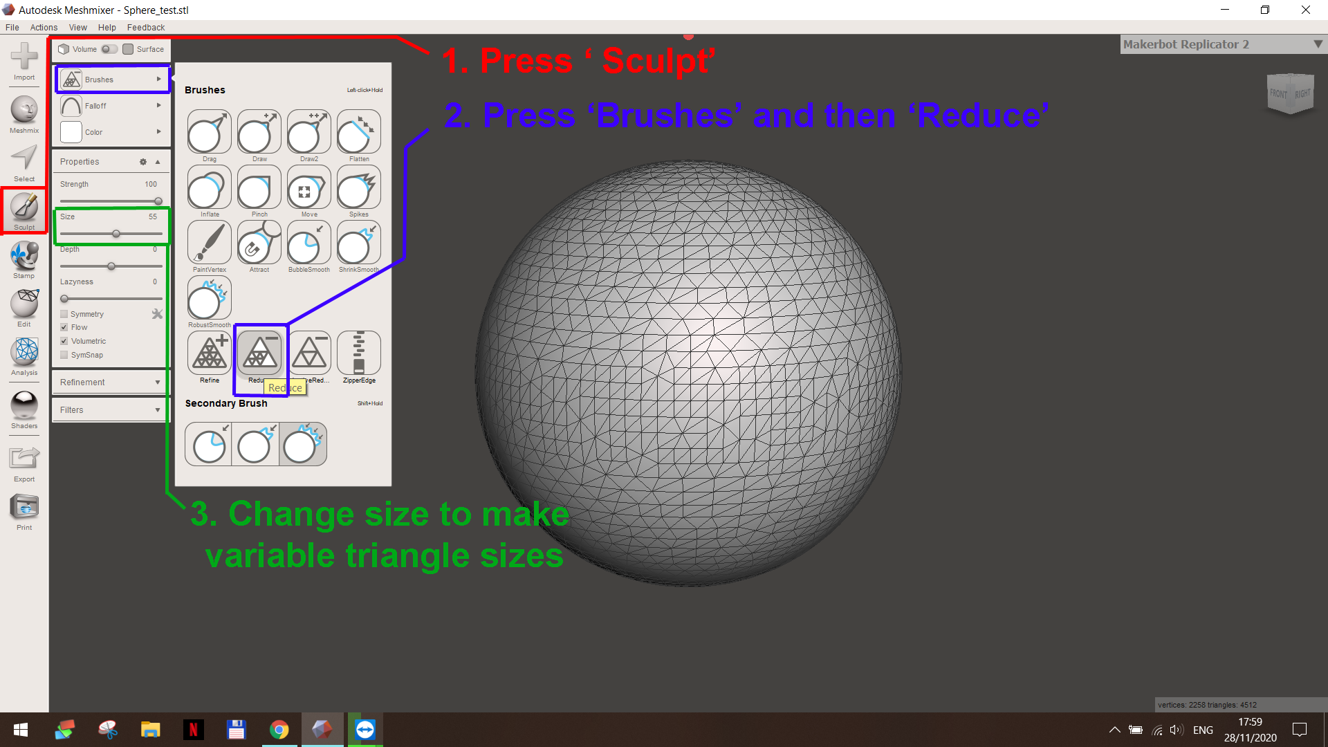Viewport: 1328px width, 747px height.
Task: Choose the Flatten brush
Action: [x=358, y=132]
